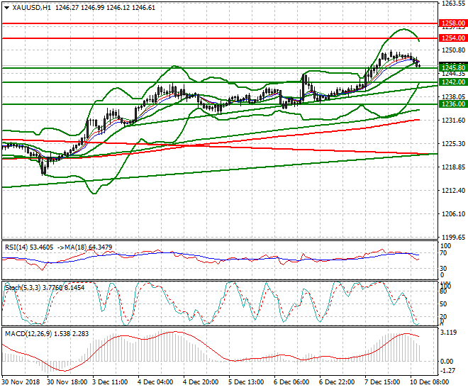Click the 7 Dec 15:00 time axis label
Viewport: 468px width, 390px height.
pos(382,382)
